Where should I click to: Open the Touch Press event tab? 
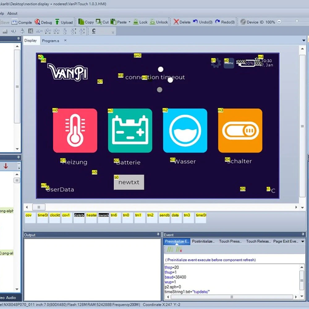point(229,241)
